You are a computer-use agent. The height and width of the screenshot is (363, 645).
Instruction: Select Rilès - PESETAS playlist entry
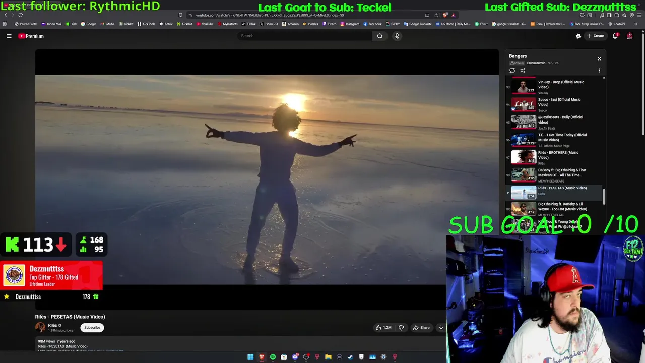[x=554, y=192]
